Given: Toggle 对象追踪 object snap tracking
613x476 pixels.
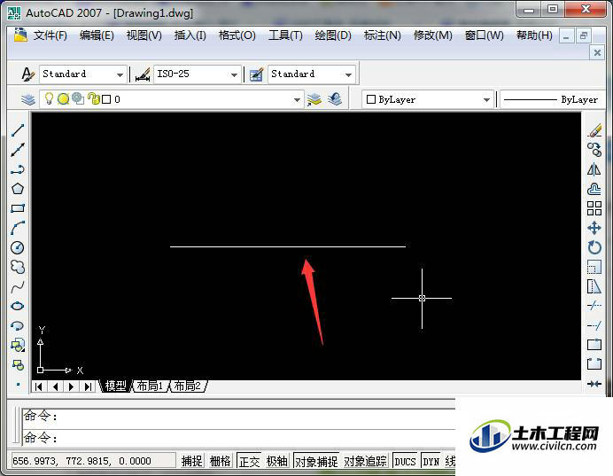Looking at the screenshot, I should coord(366,461).
